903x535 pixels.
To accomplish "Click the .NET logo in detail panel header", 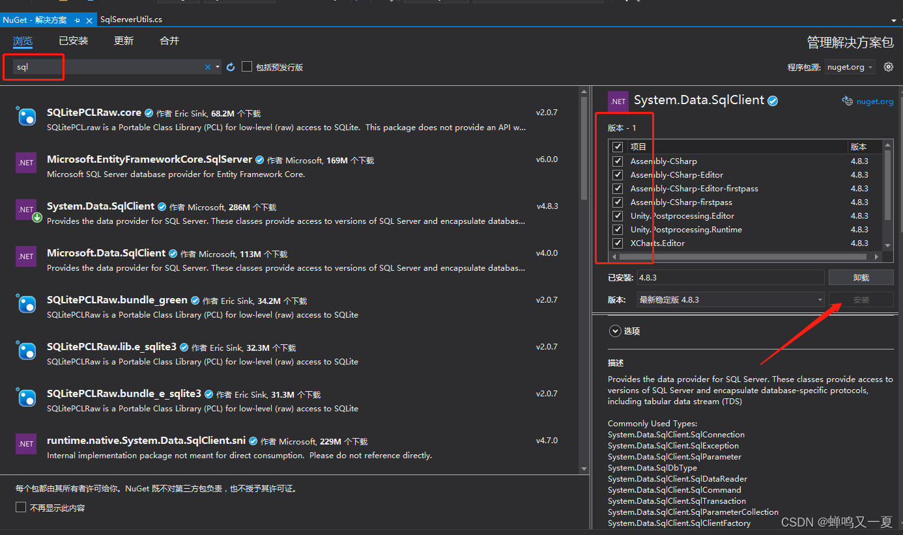I will (618, 102).
